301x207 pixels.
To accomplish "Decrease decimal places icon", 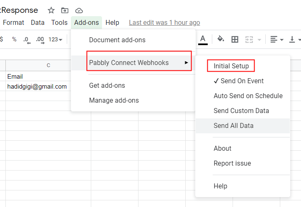I will click(x=27, y=40).
